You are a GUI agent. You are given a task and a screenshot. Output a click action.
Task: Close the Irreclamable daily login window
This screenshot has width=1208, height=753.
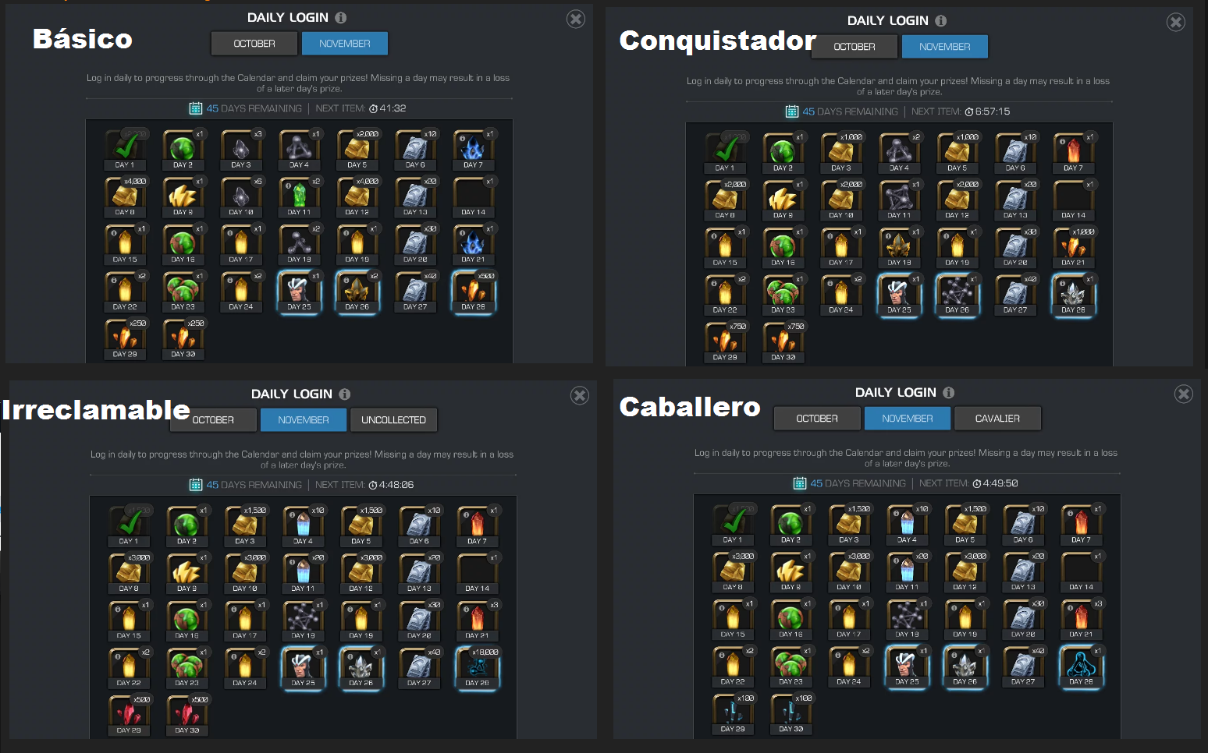click(x=580, y=395)
